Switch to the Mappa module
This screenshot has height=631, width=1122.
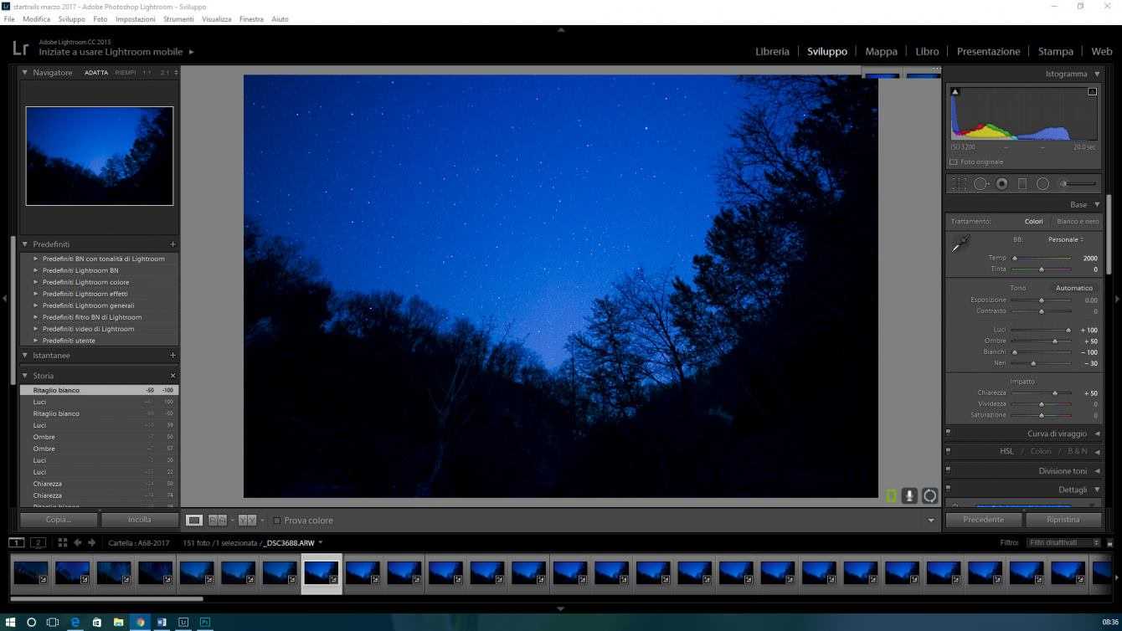[881, 51]
